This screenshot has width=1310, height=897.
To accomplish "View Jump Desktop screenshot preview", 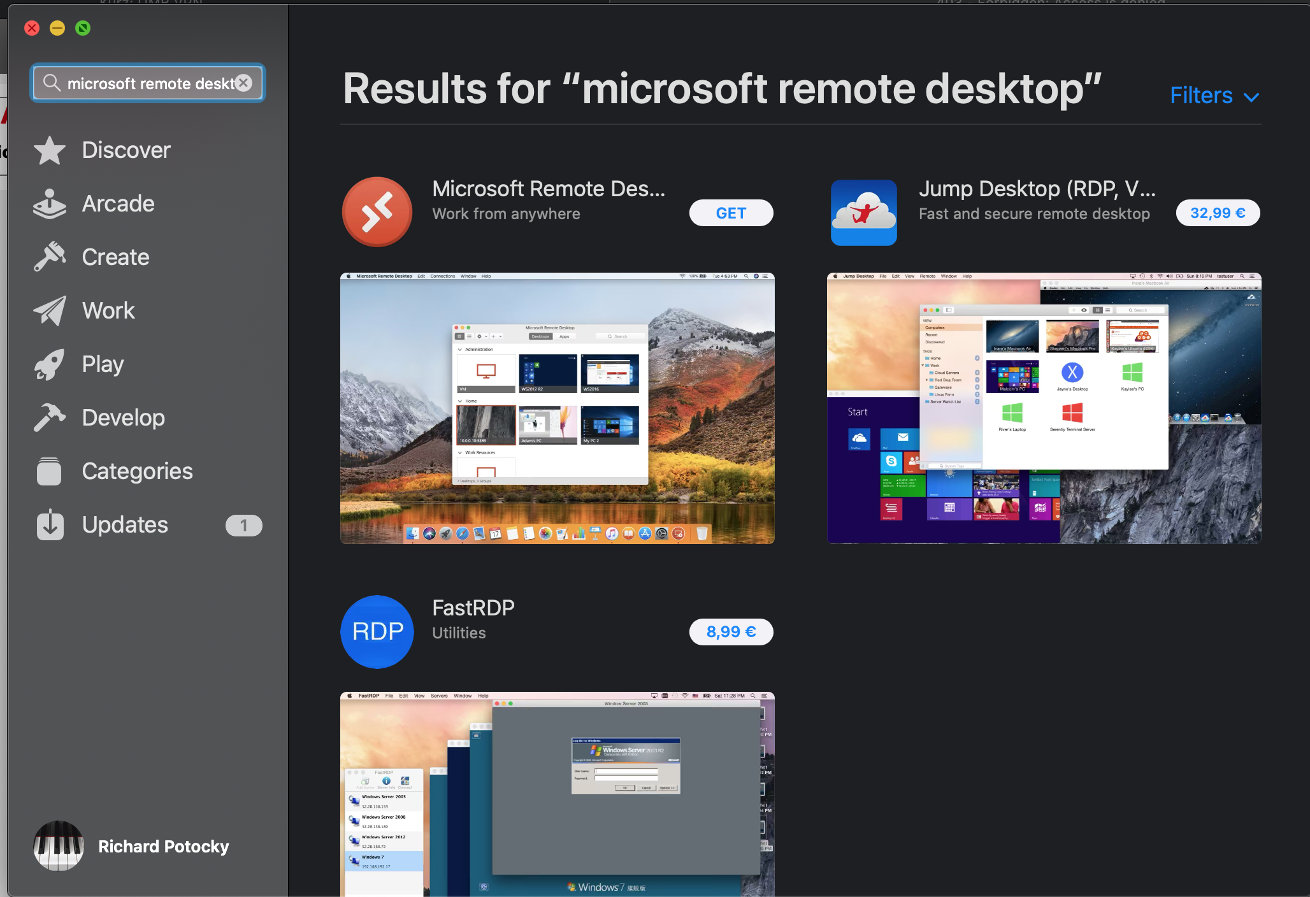I will (x=1044, y=408).
